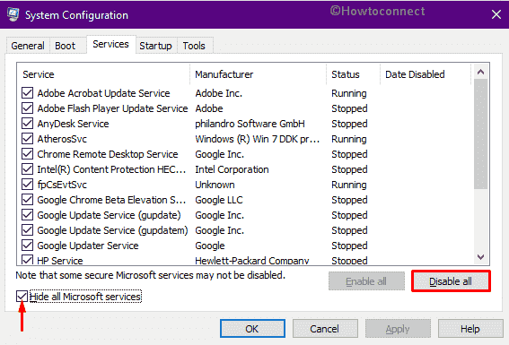Uncheck Google Updater Service checkbox

pyautogui.click(x=27, y=246)
